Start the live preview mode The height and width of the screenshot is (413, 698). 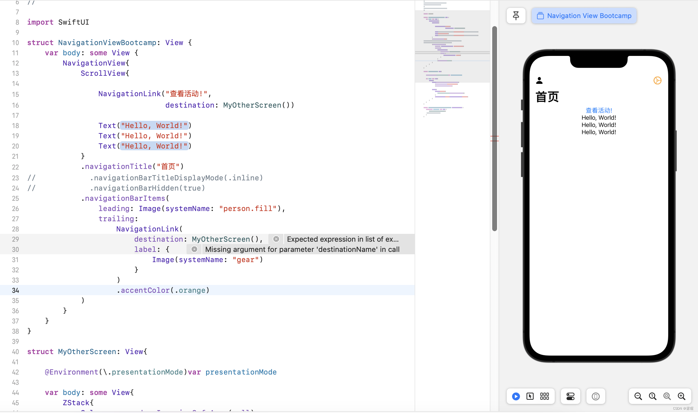point(516,396)
